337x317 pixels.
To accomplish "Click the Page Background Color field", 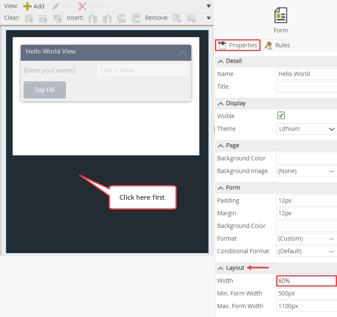I will click(307, 159).
